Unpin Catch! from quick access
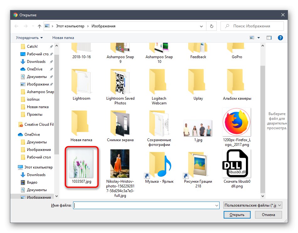298x233 pixels. pyautogui.click(x=52, y=46)
